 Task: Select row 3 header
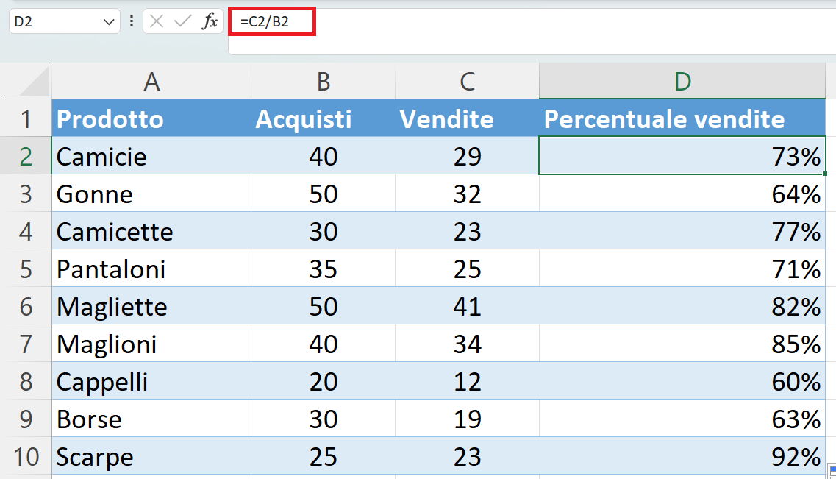(26, 193)
